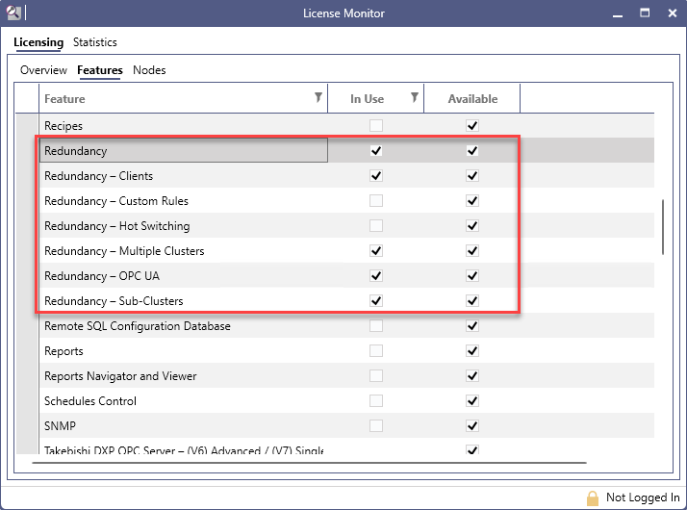Click the lock icon in status bar
This screenshot has width=687, height=510.
coord(593,497)
